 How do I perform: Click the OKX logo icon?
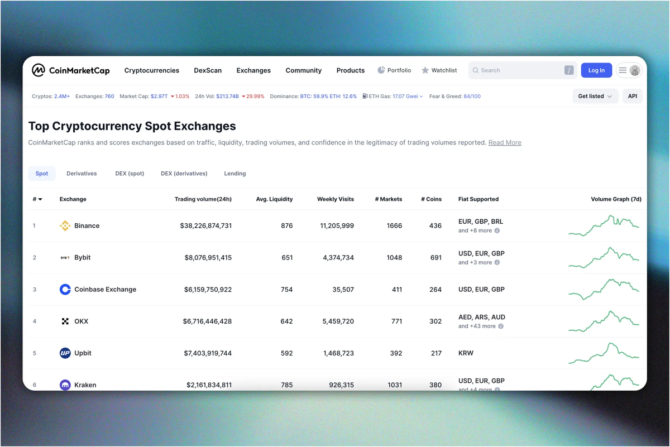65,321
